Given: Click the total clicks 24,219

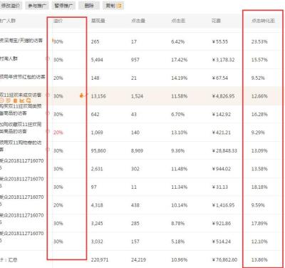Looking at the screenshot, I should tap(138, 259).
